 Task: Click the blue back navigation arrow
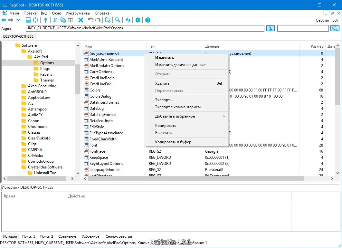(4, 20)
